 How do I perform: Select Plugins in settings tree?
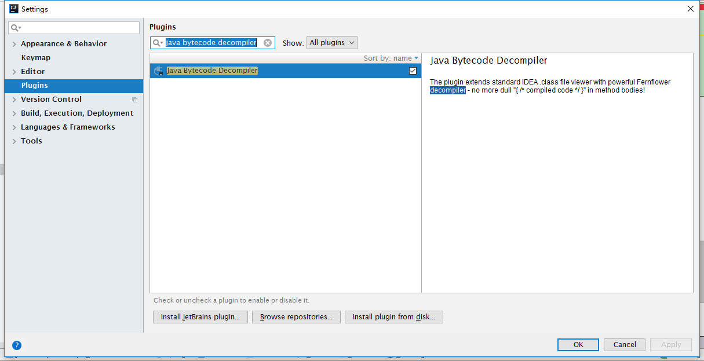[74, 86]
